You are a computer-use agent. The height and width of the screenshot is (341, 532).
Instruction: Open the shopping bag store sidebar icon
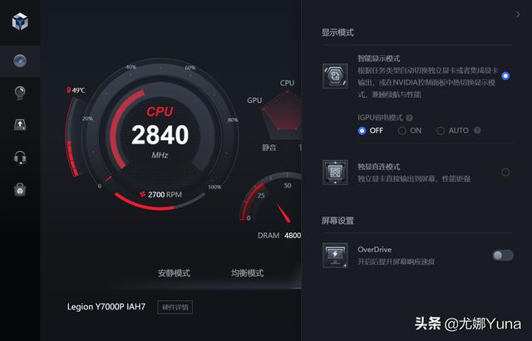click(x=20, y=189)
